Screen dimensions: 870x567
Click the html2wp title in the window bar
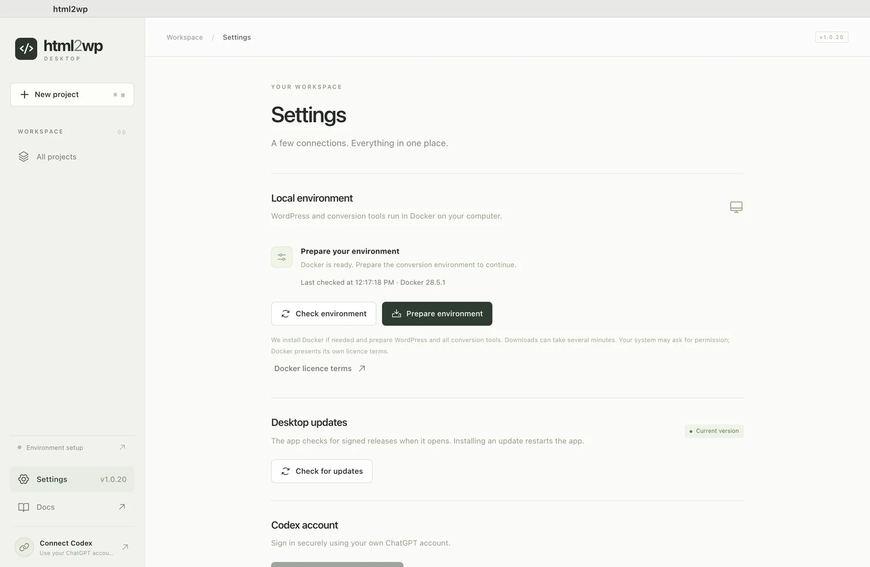pos(70,9)
